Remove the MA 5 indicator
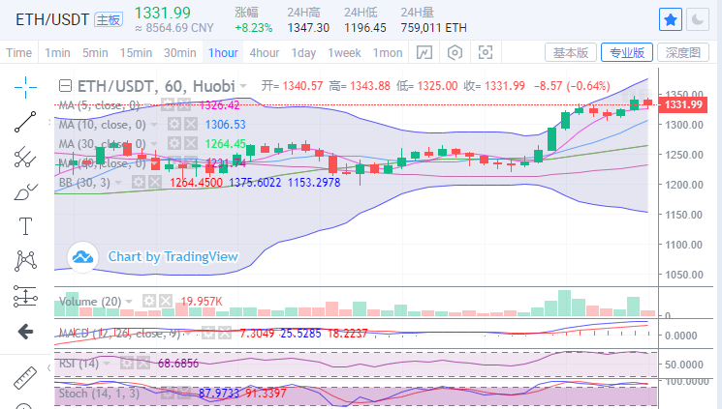This screenshot has height=409, width=722. click(x=184, y=105)
